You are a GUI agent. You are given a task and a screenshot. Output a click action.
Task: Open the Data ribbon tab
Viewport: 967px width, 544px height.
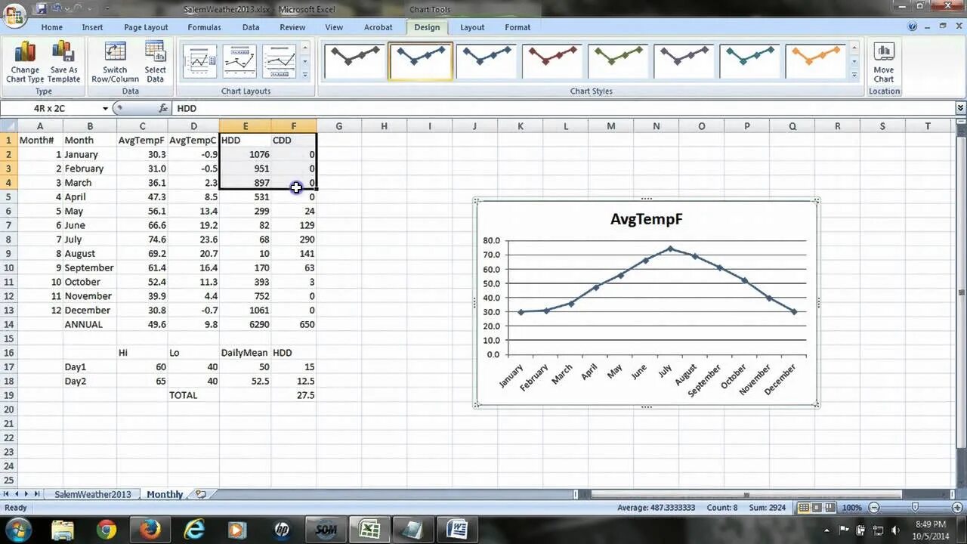pos(251,27)
